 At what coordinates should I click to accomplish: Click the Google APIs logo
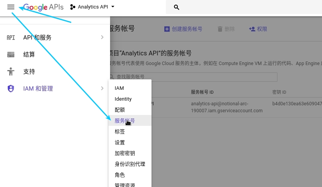tap(43, 7)
